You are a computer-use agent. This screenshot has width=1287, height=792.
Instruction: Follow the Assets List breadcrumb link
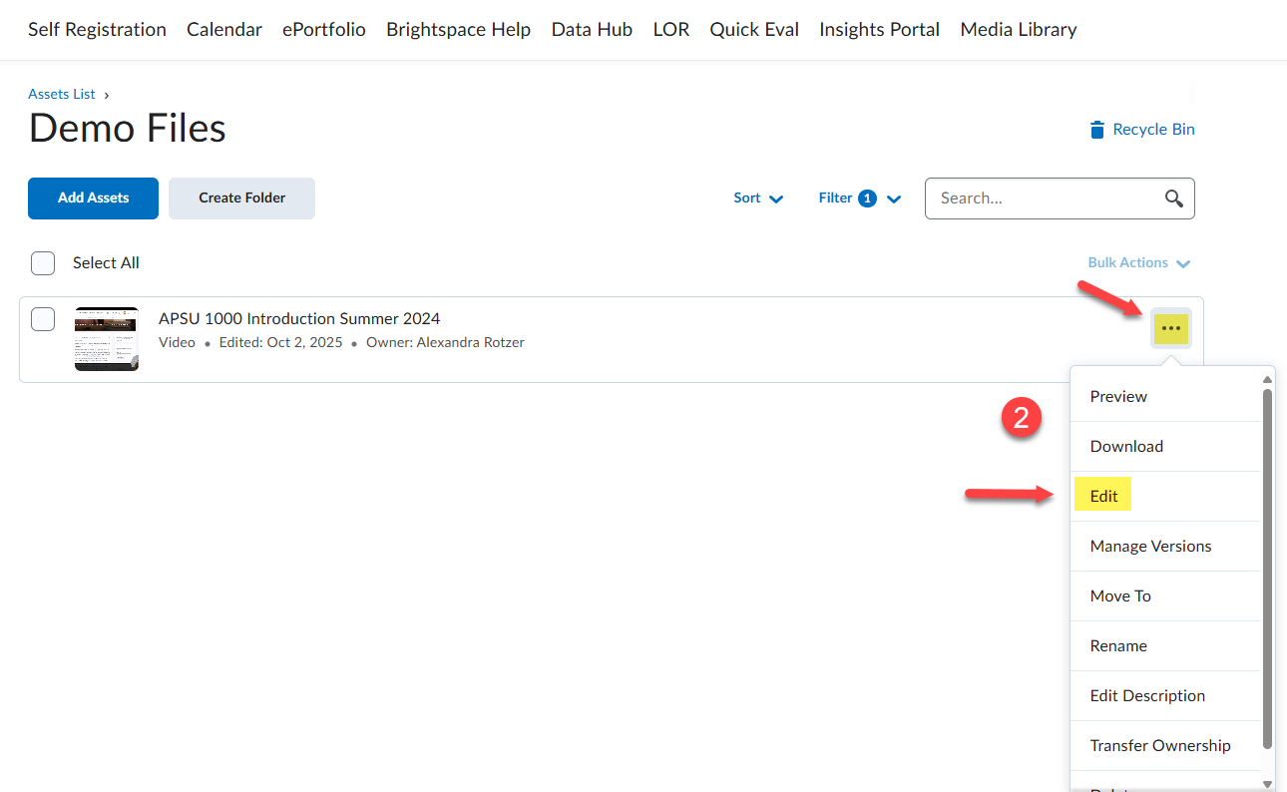[61, 93]
